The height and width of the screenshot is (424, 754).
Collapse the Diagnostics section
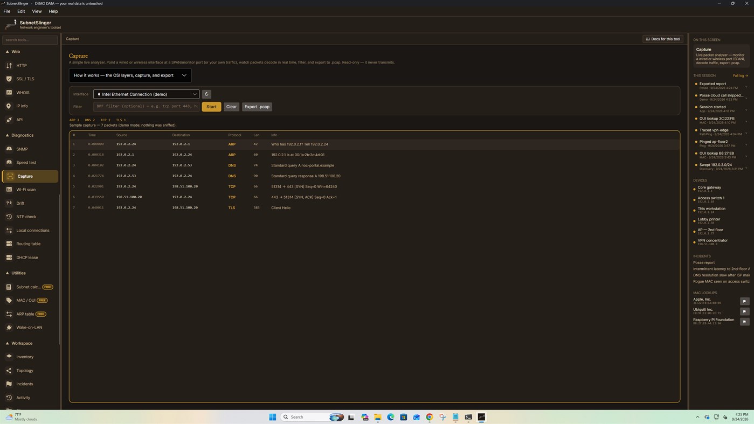pyautogui.click(x=7, y=135)
